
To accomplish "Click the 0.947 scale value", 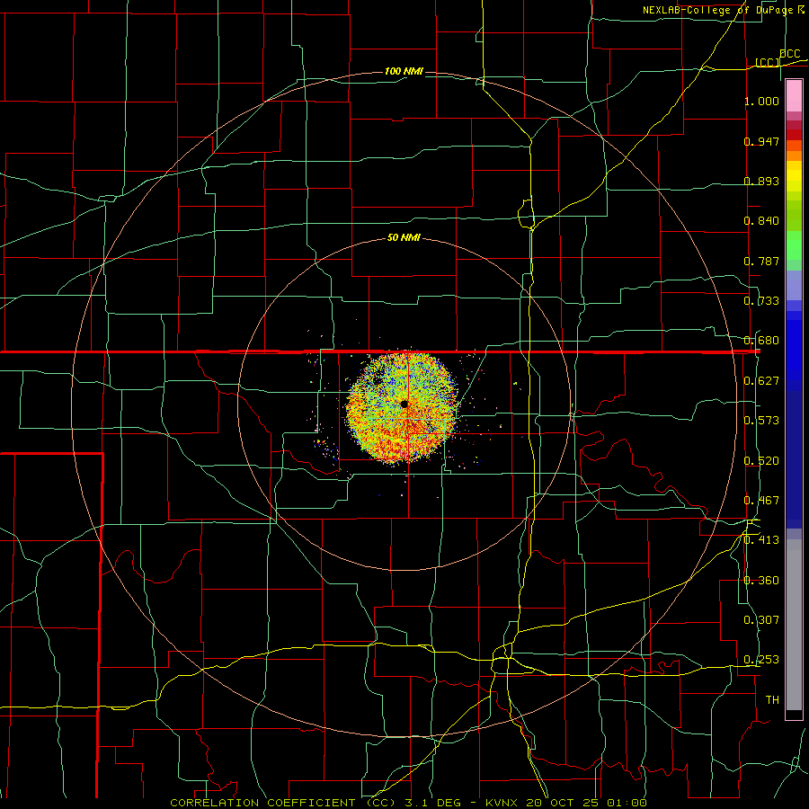I will pos(761,141).
